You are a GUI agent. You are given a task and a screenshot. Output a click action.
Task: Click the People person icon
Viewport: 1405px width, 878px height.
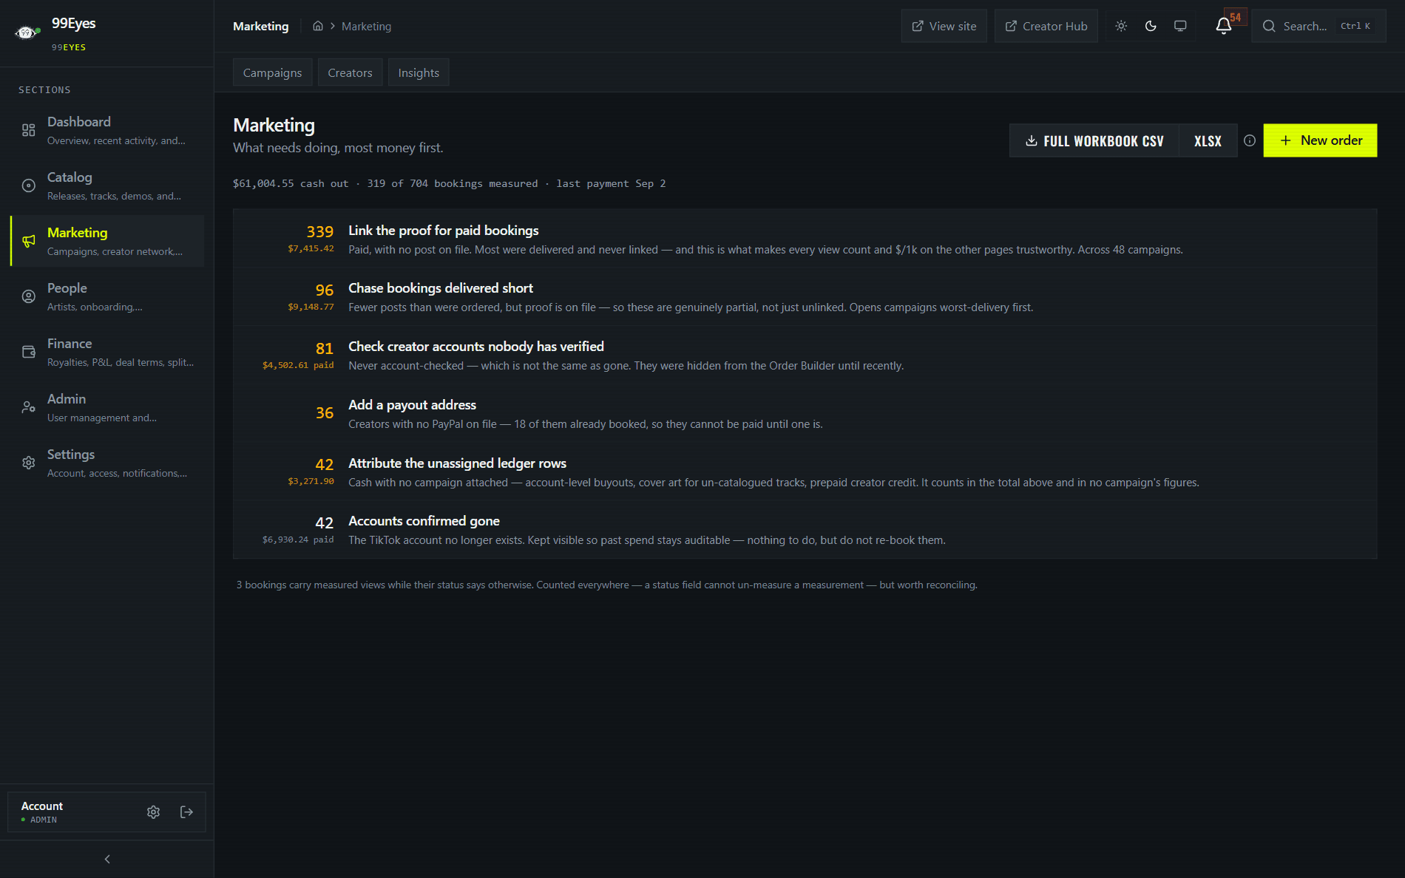point(29,296)
